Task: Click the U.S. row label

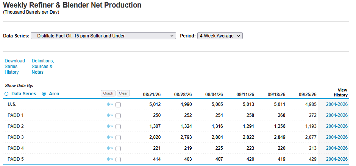Action: [x=12, y=104]
